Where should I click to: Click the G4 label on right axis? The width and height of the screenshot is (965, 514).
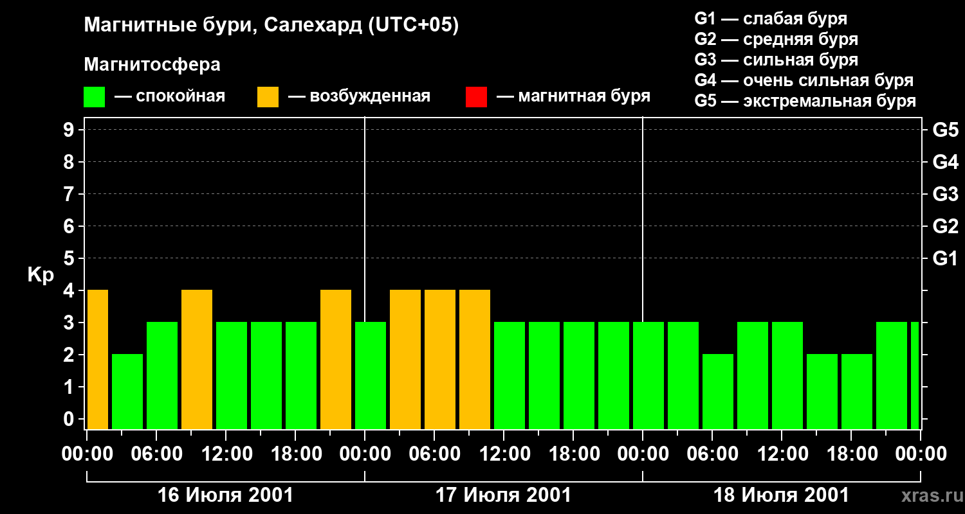945,162
